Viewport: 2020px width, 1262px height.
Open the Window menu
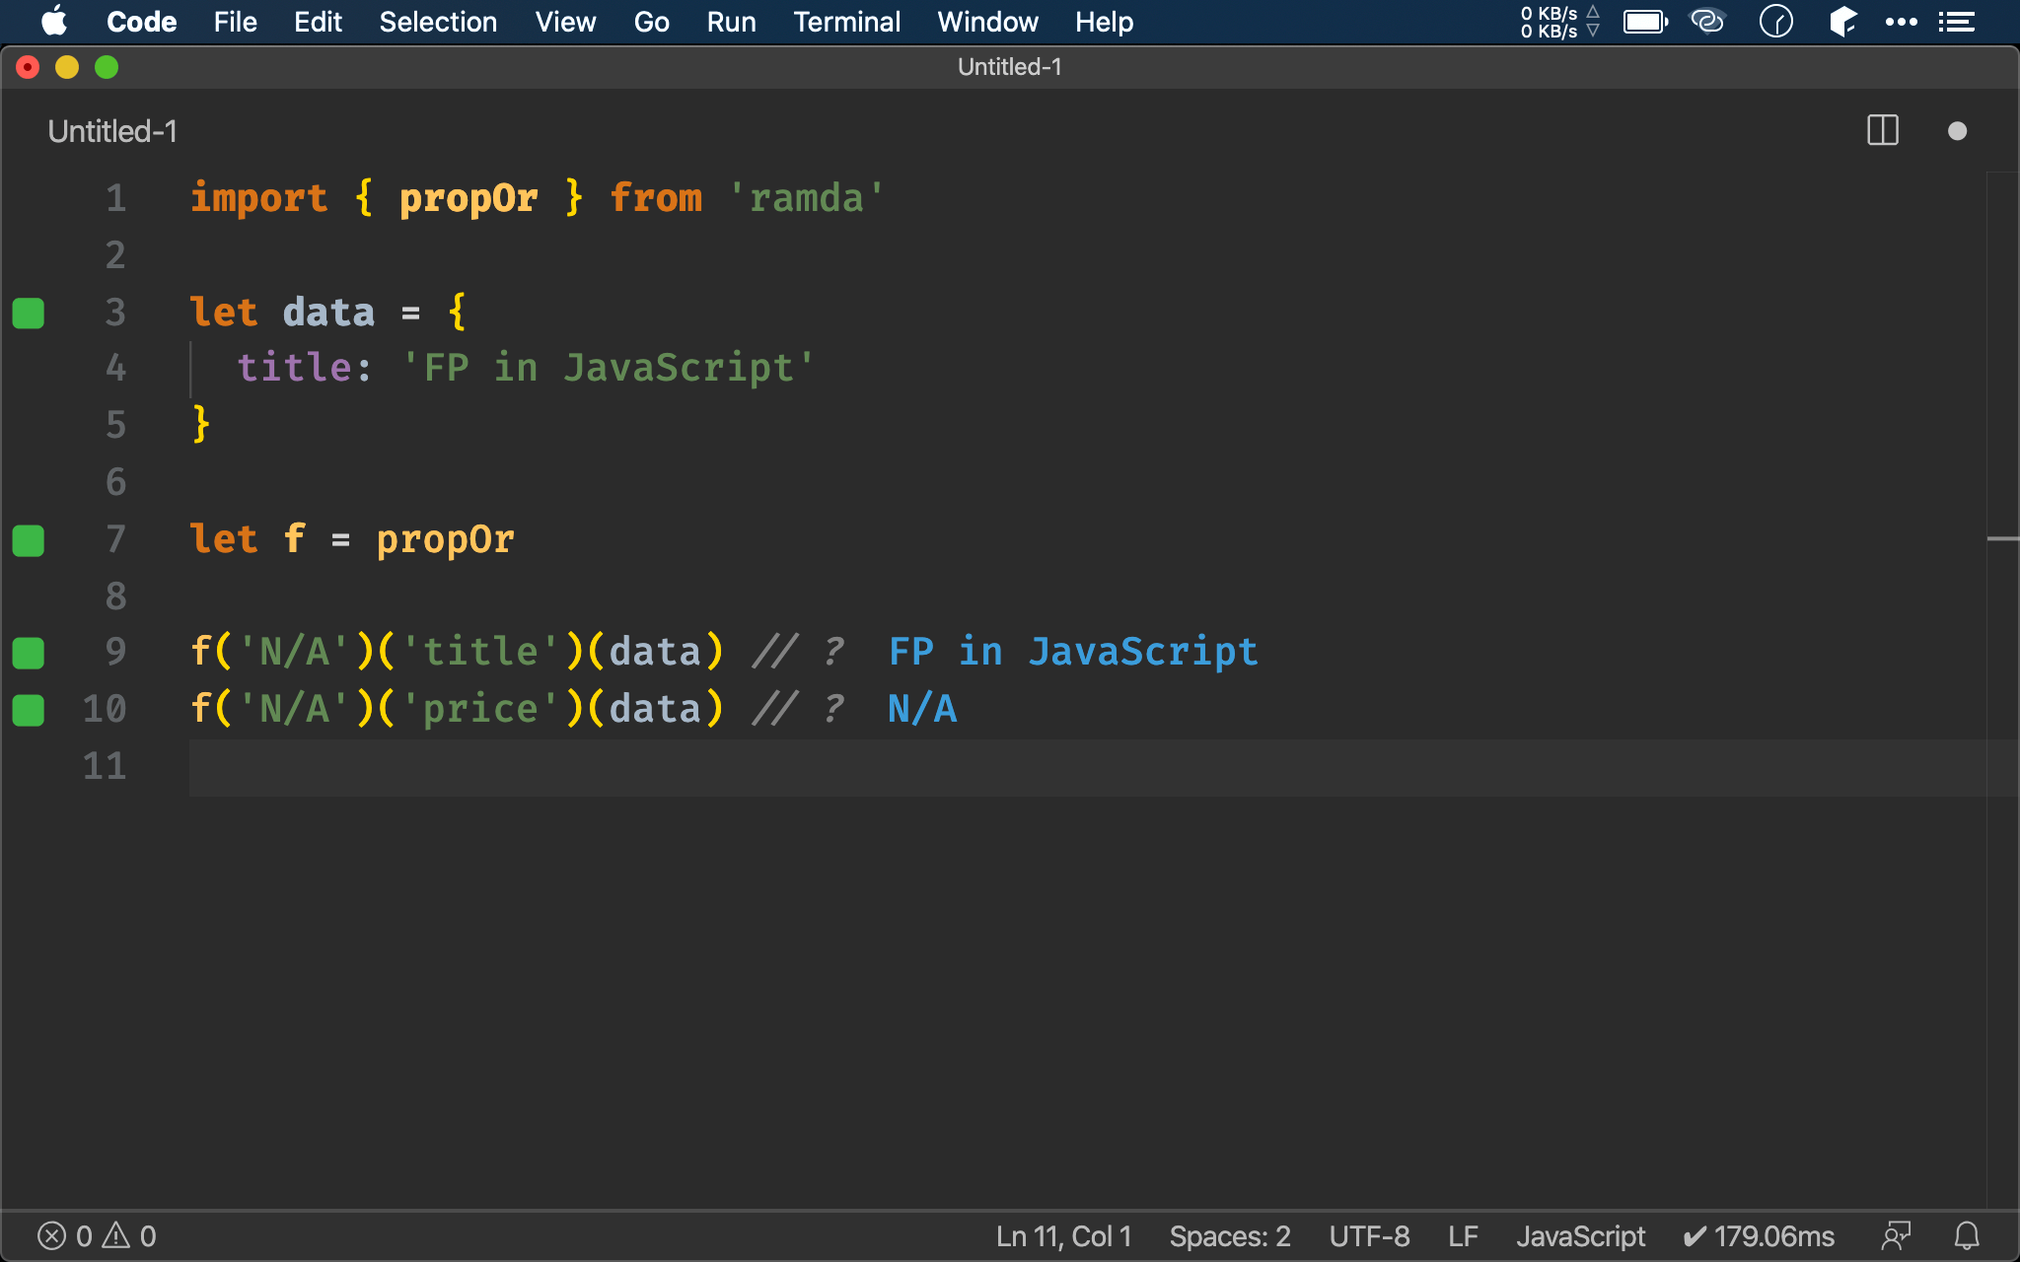tap(987, 22)
